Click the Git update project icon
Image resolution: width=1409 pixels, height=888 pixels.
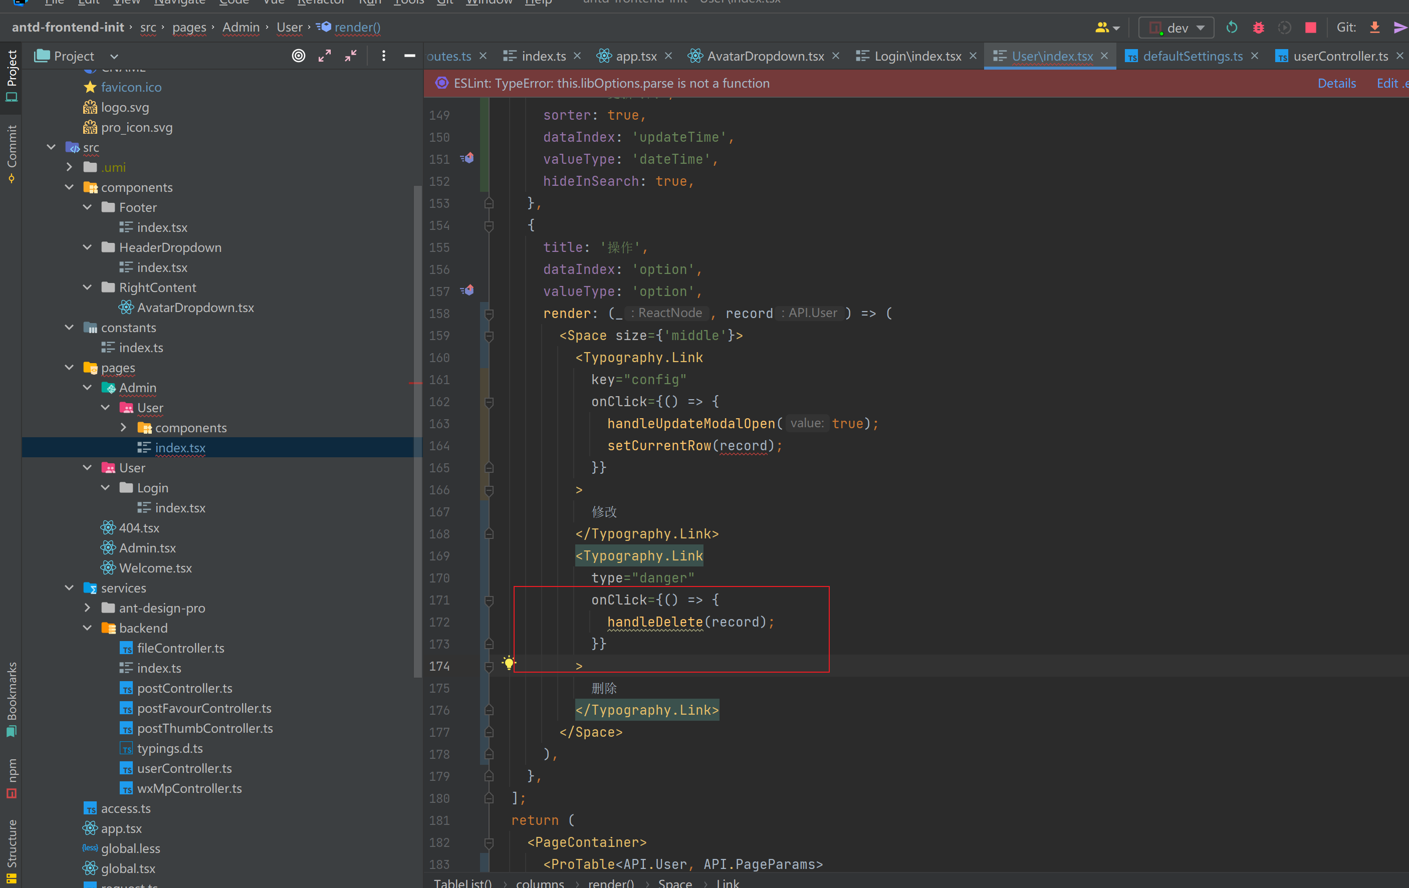pos(1375,28)
